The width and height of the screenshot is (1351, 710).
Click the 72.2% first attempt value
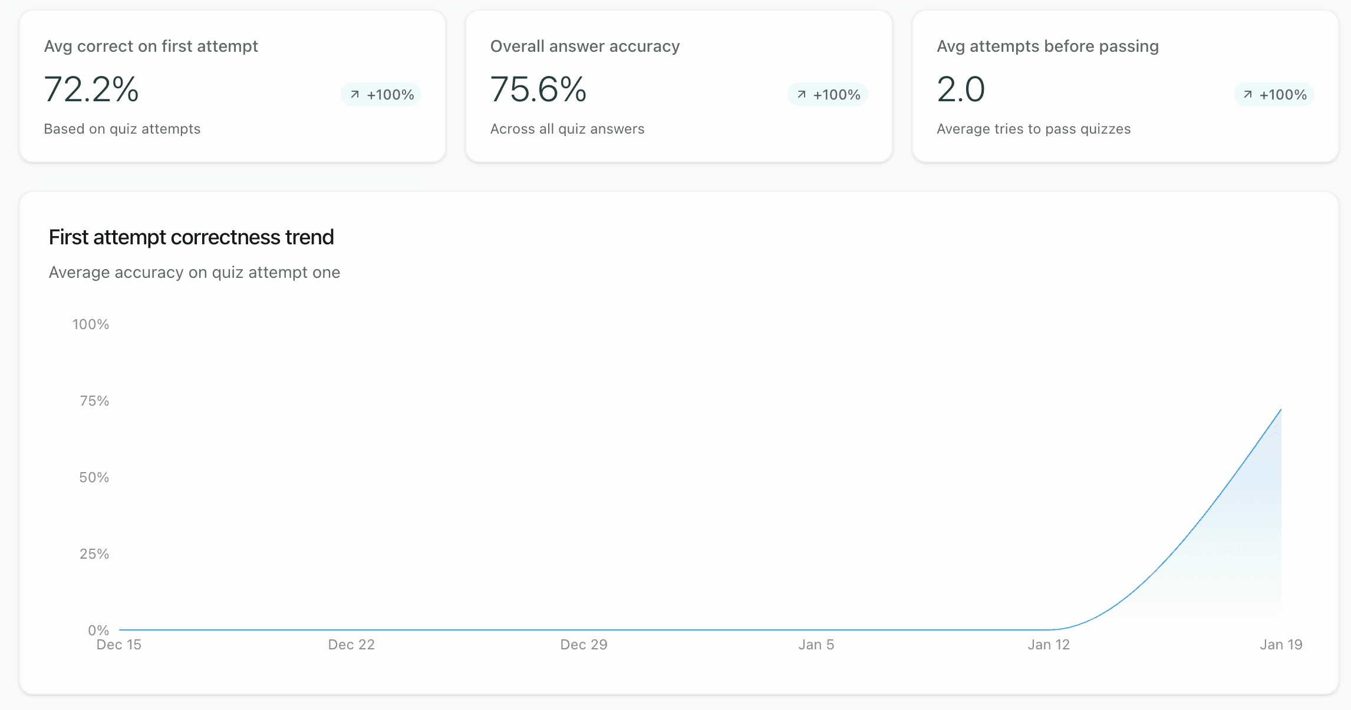[x=91, y=89]
